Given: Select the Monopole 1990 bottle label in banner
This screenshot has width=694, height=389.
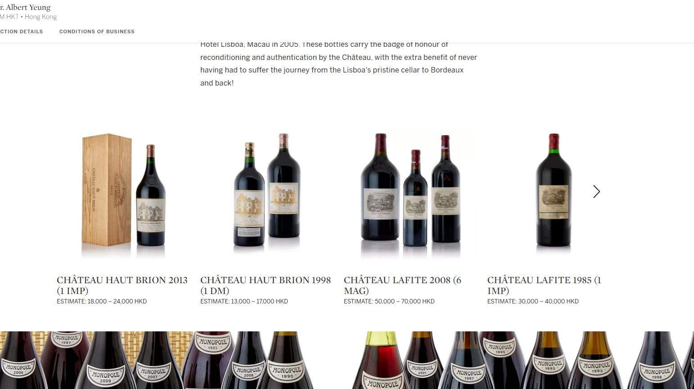Looking at the screenshot, I should pos(286,372).
